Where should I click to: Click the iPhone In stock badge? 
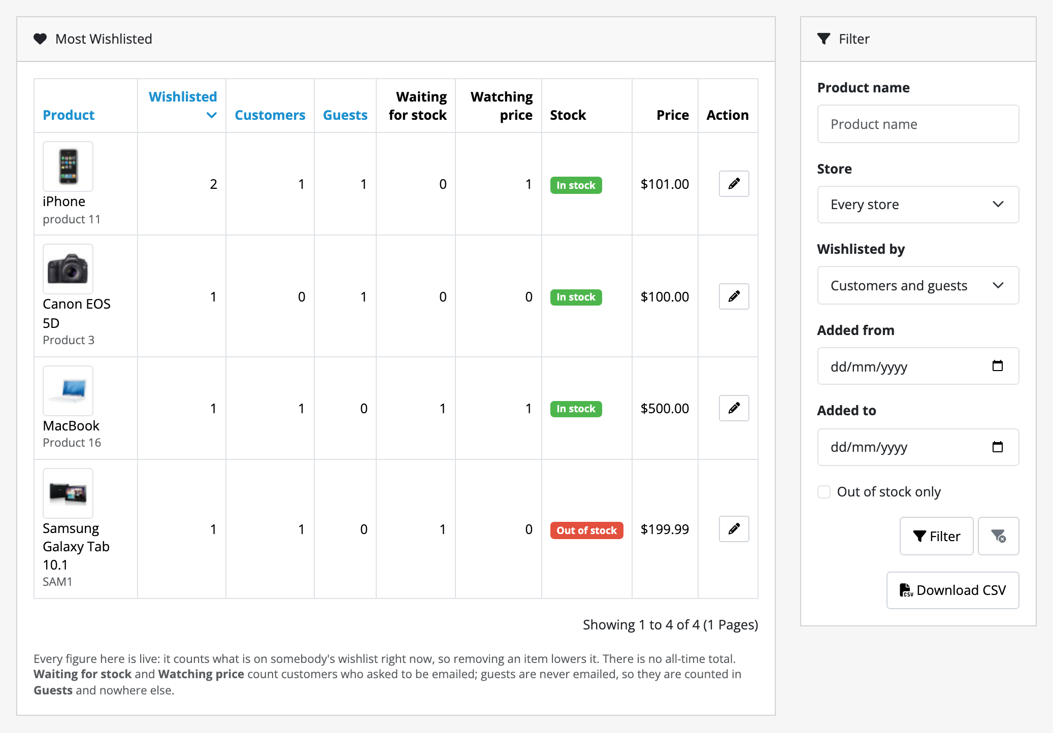click(x=576, y=185)
